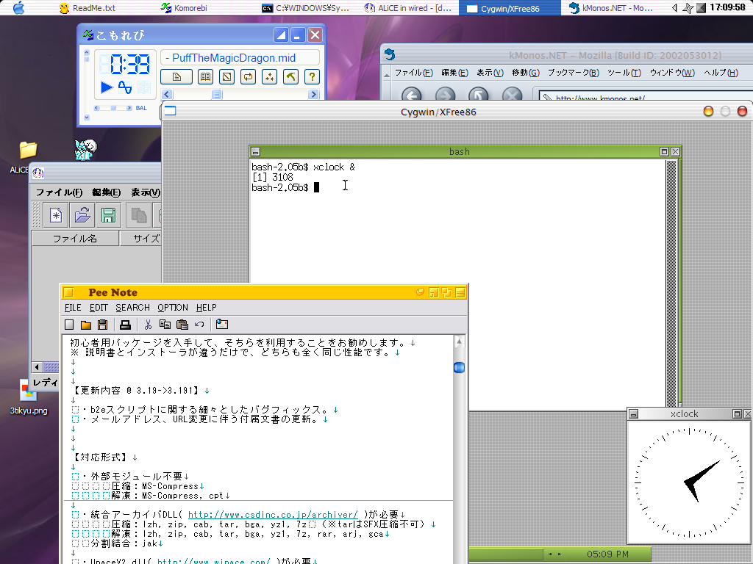
Task: Adjust the BAL balance slider thumb
Action: click(113, 108)
